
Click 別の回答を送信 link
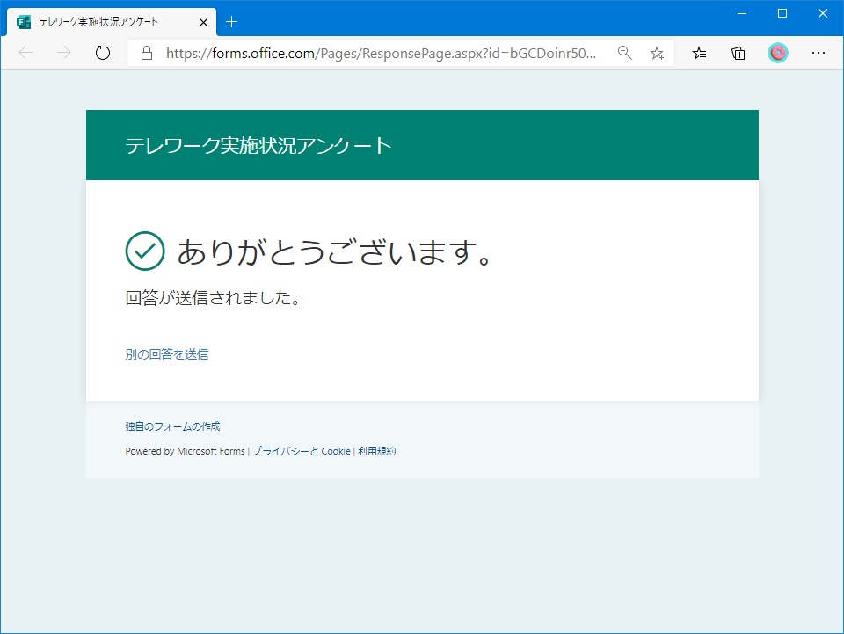[x=167, y=354]
